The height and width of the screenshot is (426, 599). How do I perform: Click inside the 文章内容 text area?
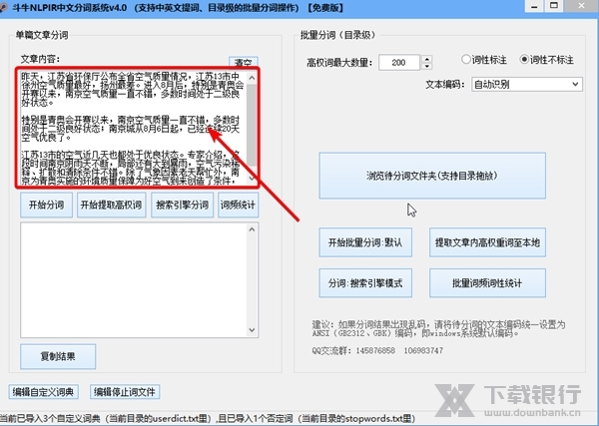(x=134, y=128)
